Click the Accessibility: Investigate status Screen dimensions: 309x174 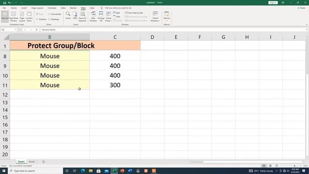(x=20, y=166)
